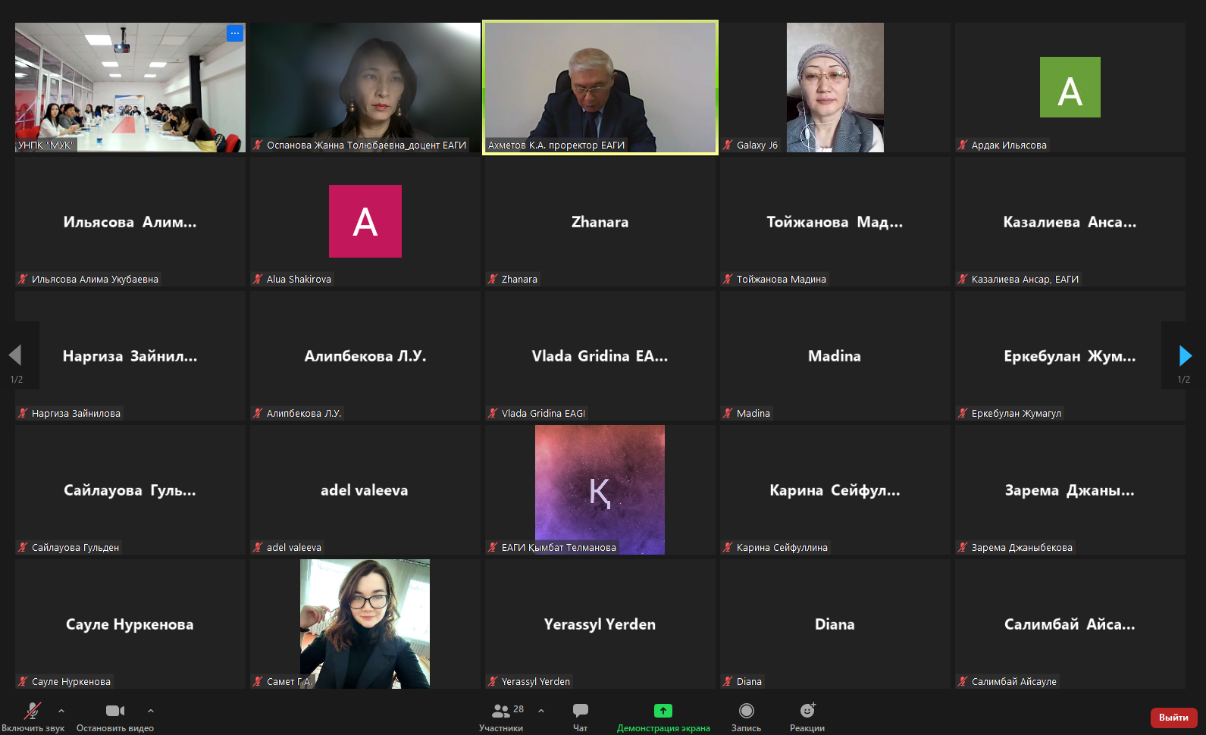Viewport: 1206px width, 735px height.
Task: Expand the participants options chevron
Action: [x=541, y=711]
